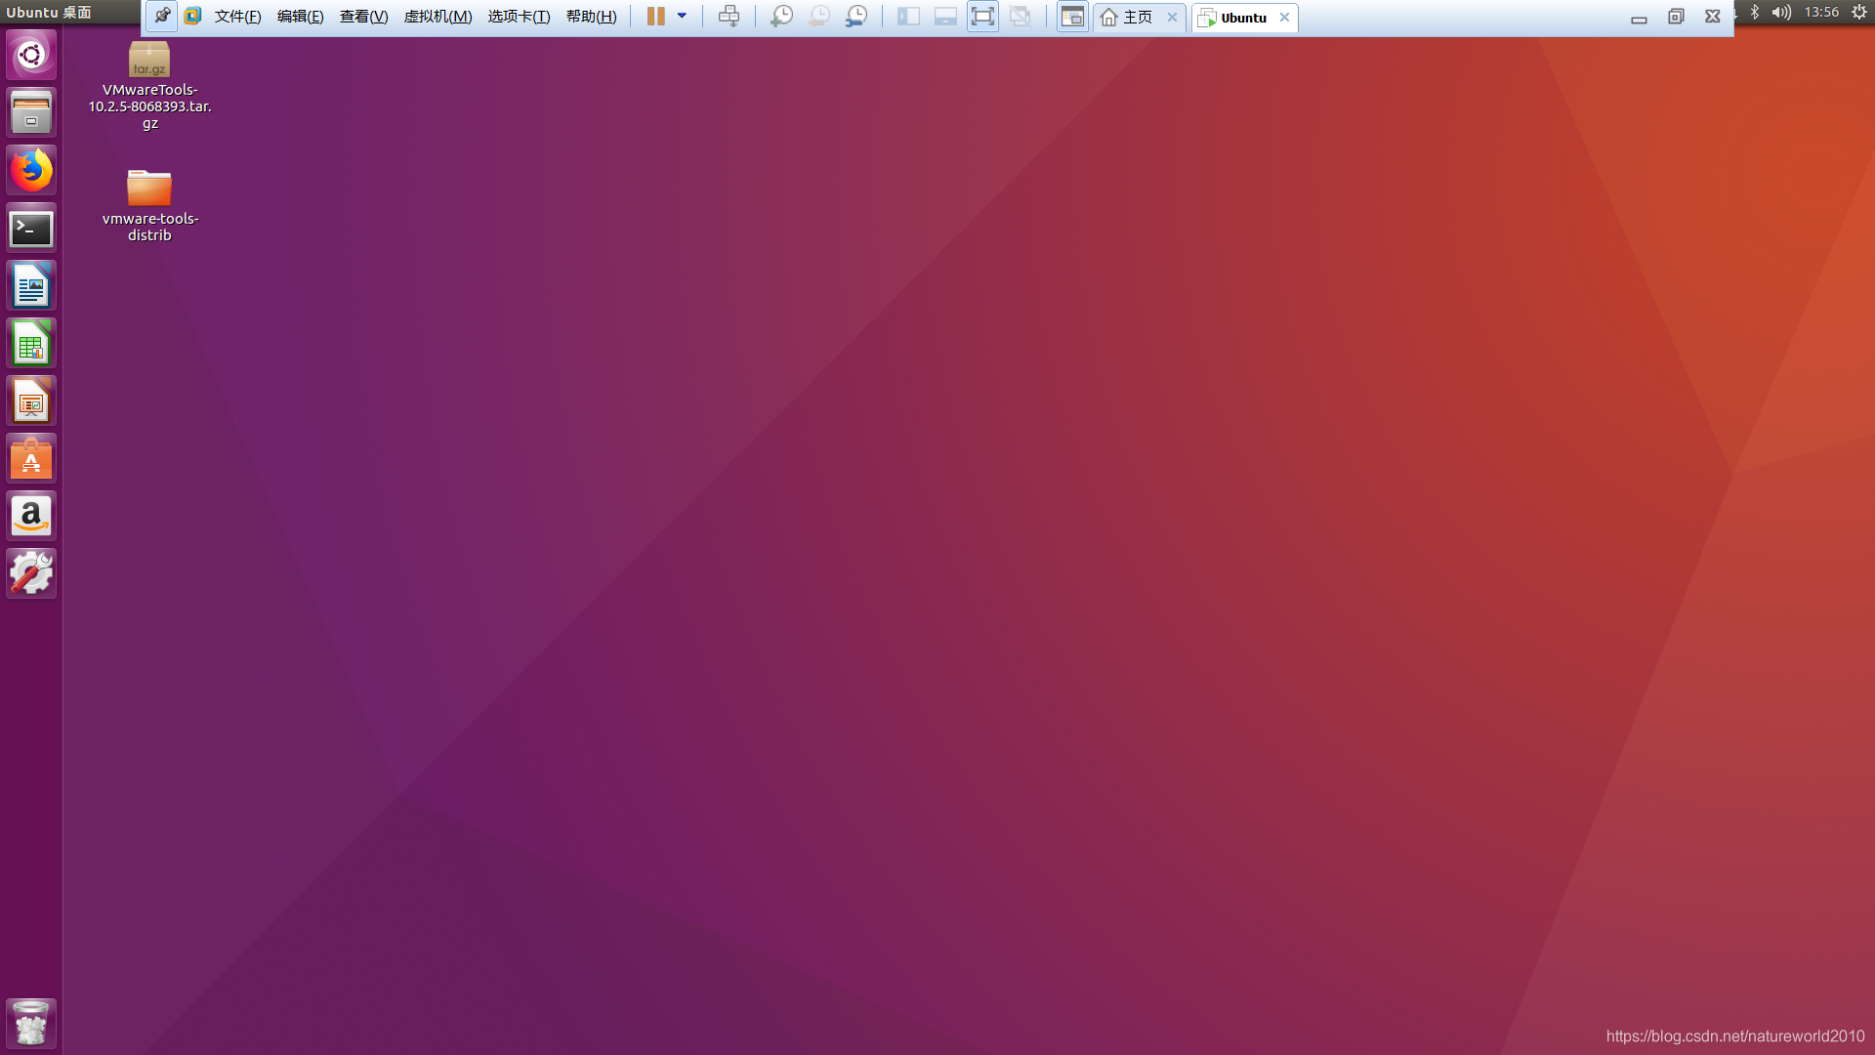Screen dimensions: 1875x1055
Task: Take a snapshot of the virtual machine
Action: [781, 17]
